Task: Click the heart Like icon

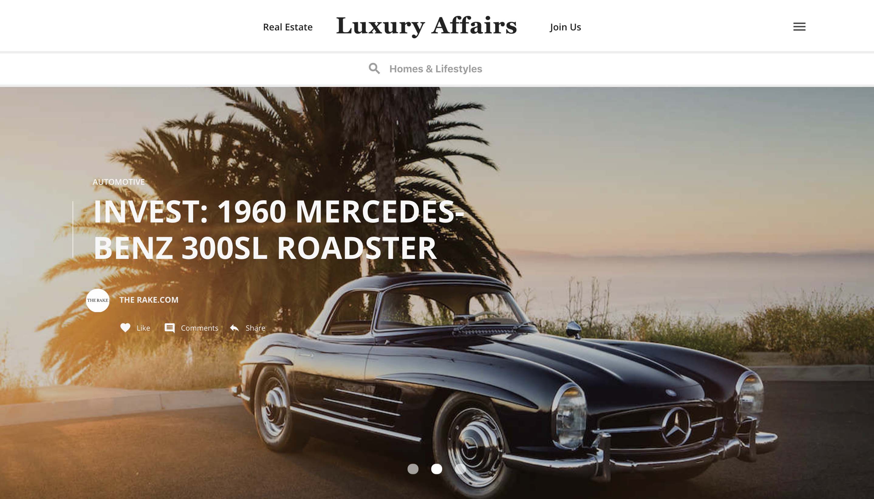Action: tap(125, 328)
